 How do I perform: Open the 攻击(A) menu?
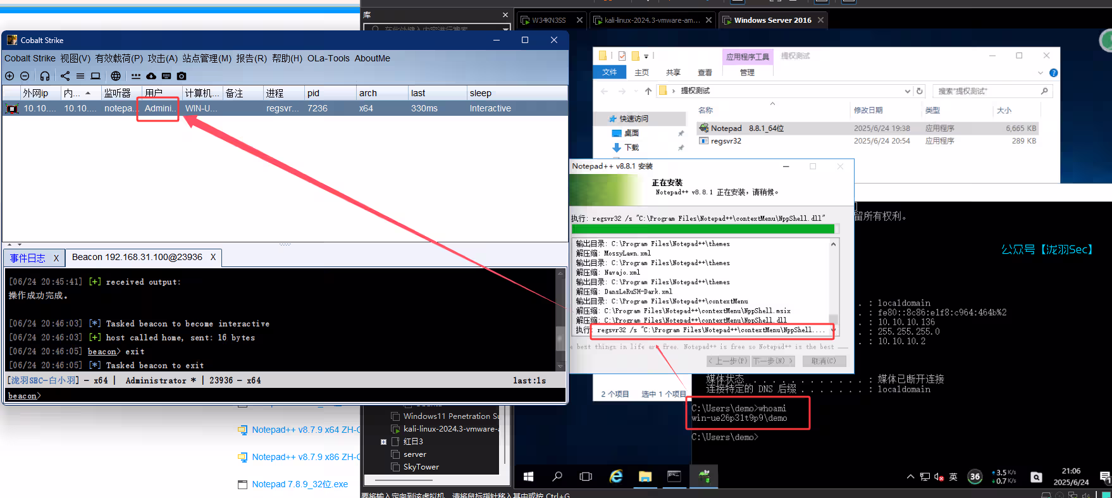pyautogui.click(x=163, y=58)
